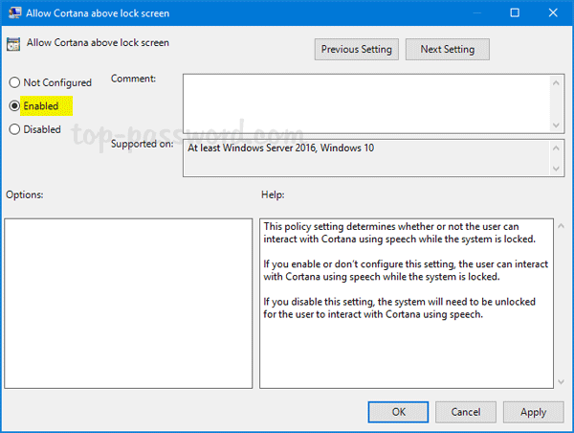Click the Help description text area
This screenshot has width=574, height=433.
coord(407,303)
